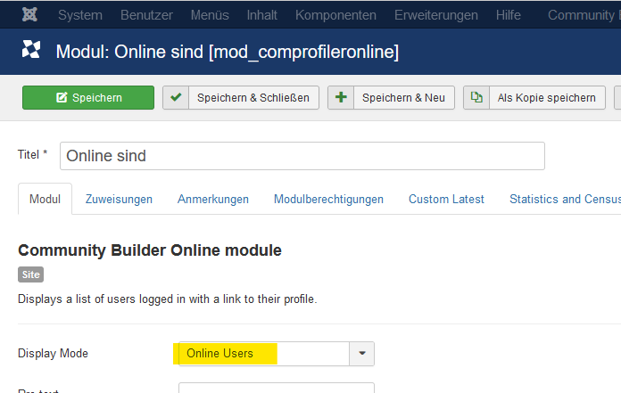Click Speichern & Neu button label
Screen dimensions: 621x393
click(403, 98)
